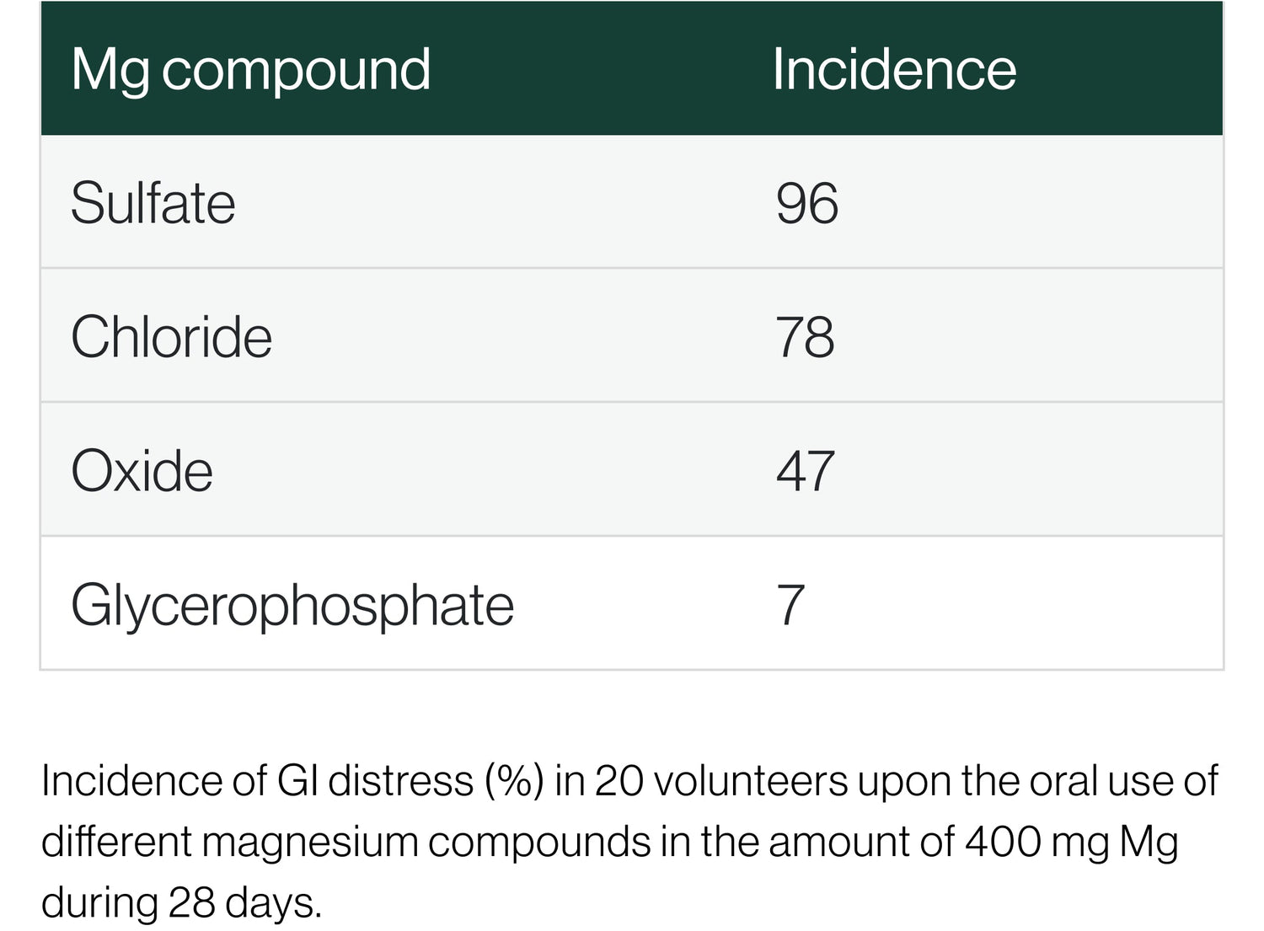Click "400 mg Mg" in the caption
Image resolution: width=1264 pixels, height=931 pixels.
point(1071,842)
